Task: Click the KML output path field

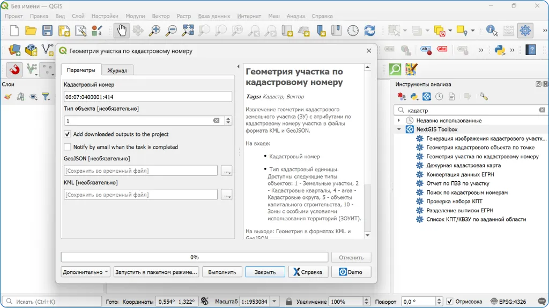Action: 141,195
